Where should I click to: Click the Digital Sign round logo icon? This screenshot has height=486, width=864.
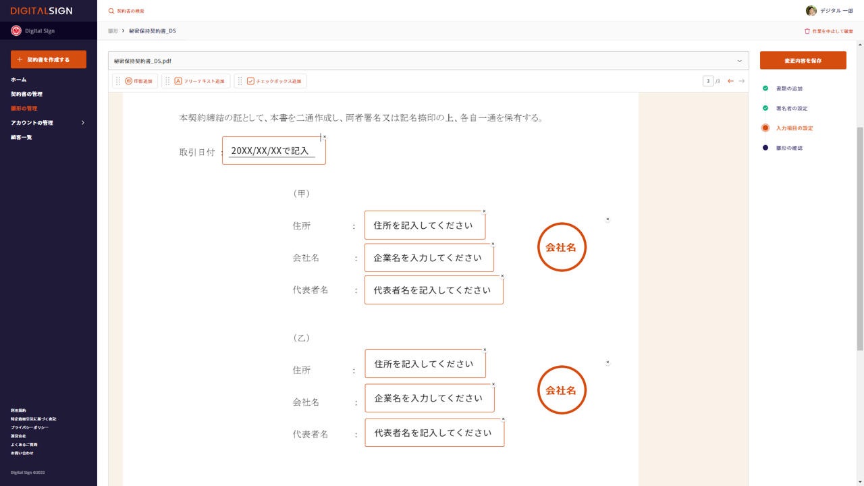(16, 31)
